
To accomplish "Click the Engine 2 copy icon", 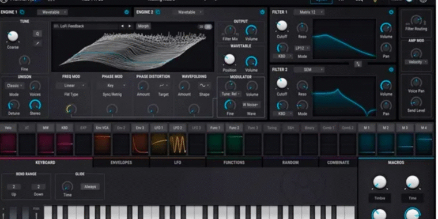I will click(158, 12).
